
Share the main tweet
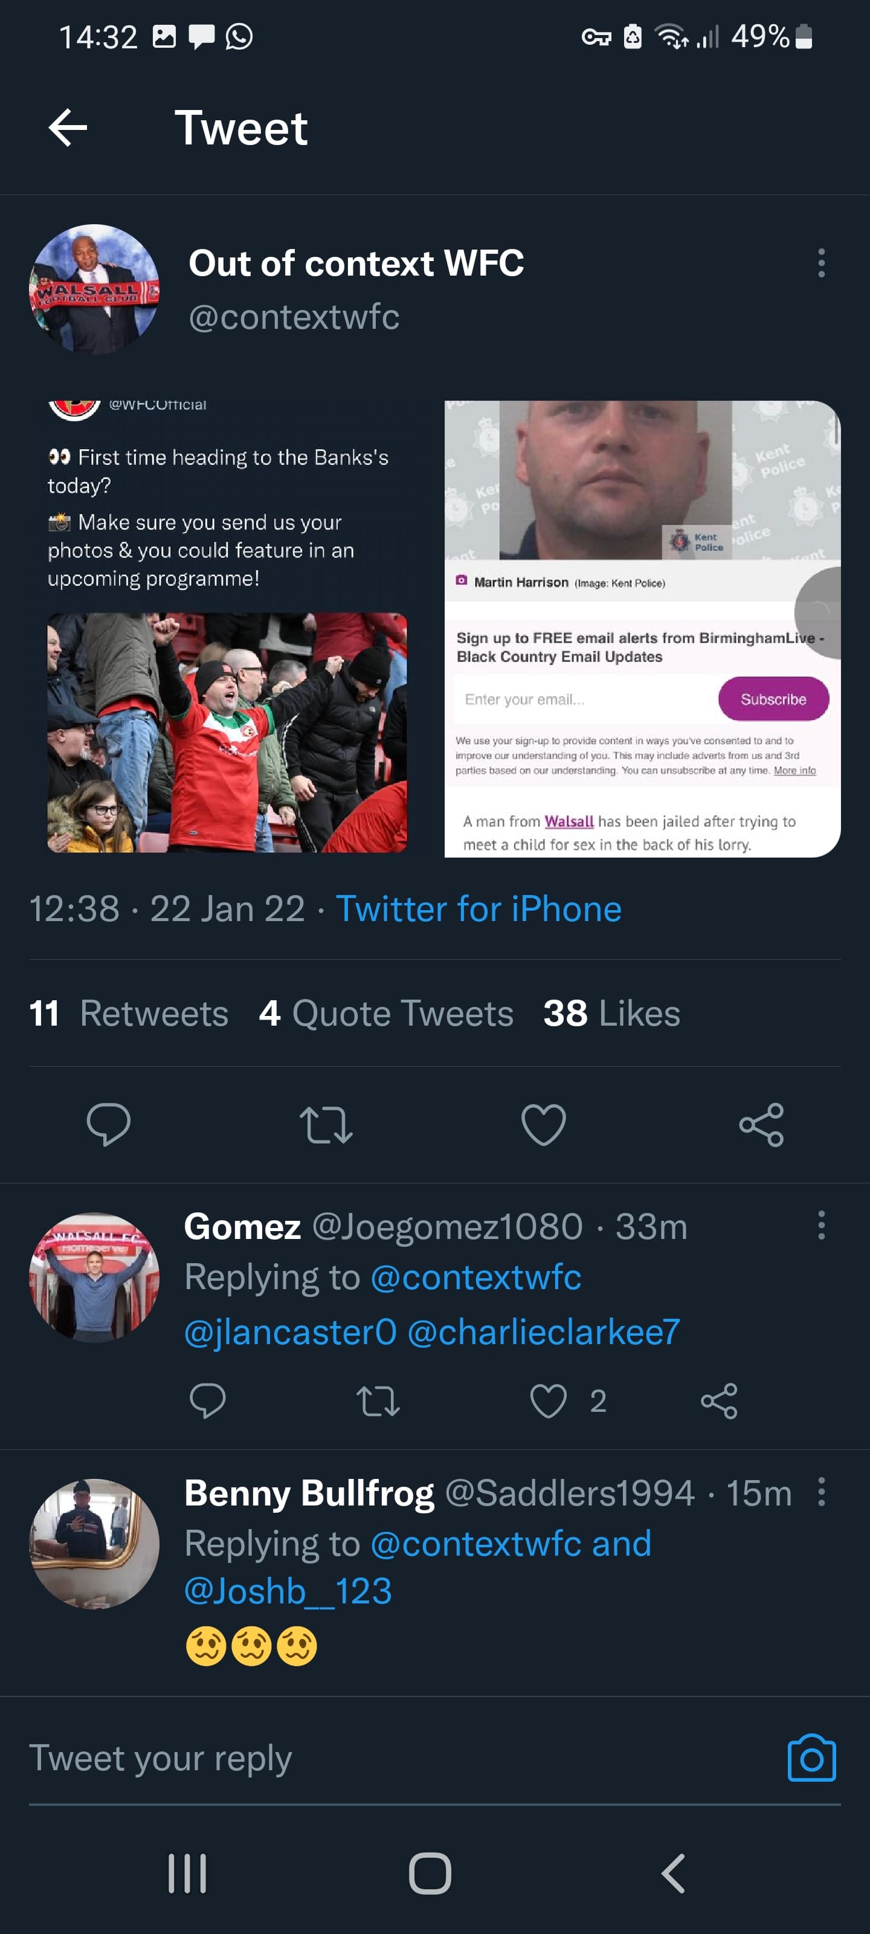761,1125
